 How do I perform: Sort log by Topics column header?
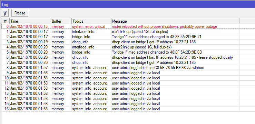[91, 21]
